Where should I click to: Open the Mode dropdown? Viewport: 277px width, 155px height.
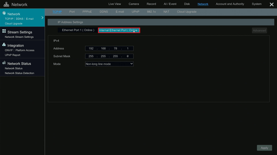coord(109,64)
